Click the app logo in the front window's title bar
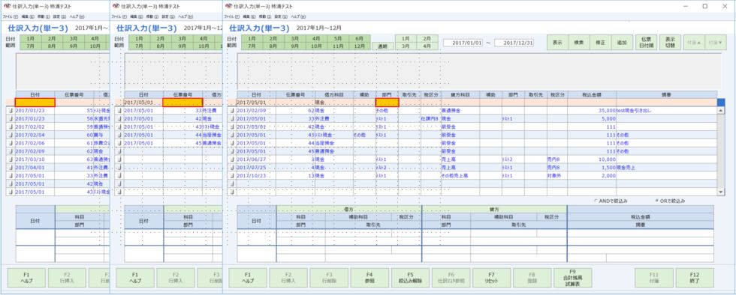 228,6
